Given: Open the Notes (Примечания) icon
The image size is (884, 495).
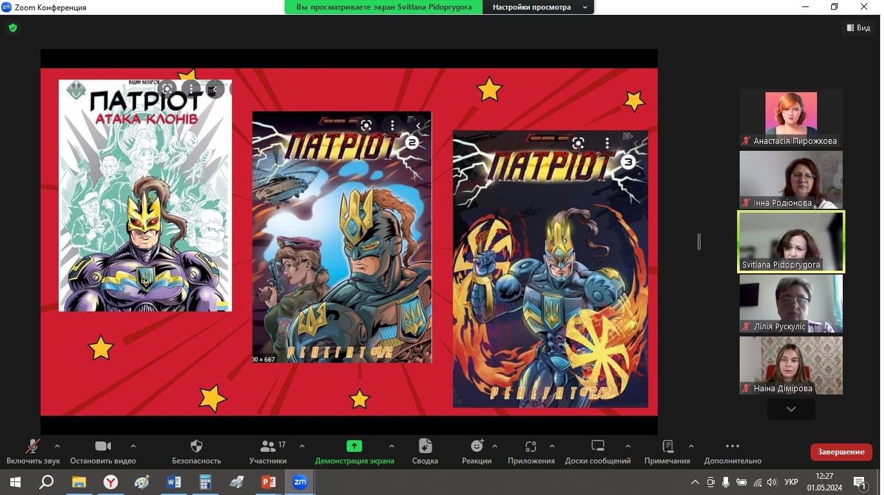Looking at the screenshot, I should coord(668,446).
